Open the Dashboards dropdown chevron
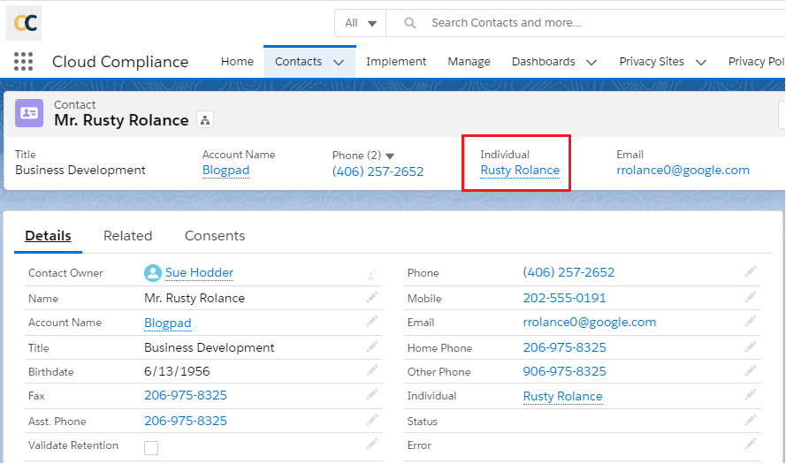The width and height of the screenshot is (786, 464). click(591, 62)
